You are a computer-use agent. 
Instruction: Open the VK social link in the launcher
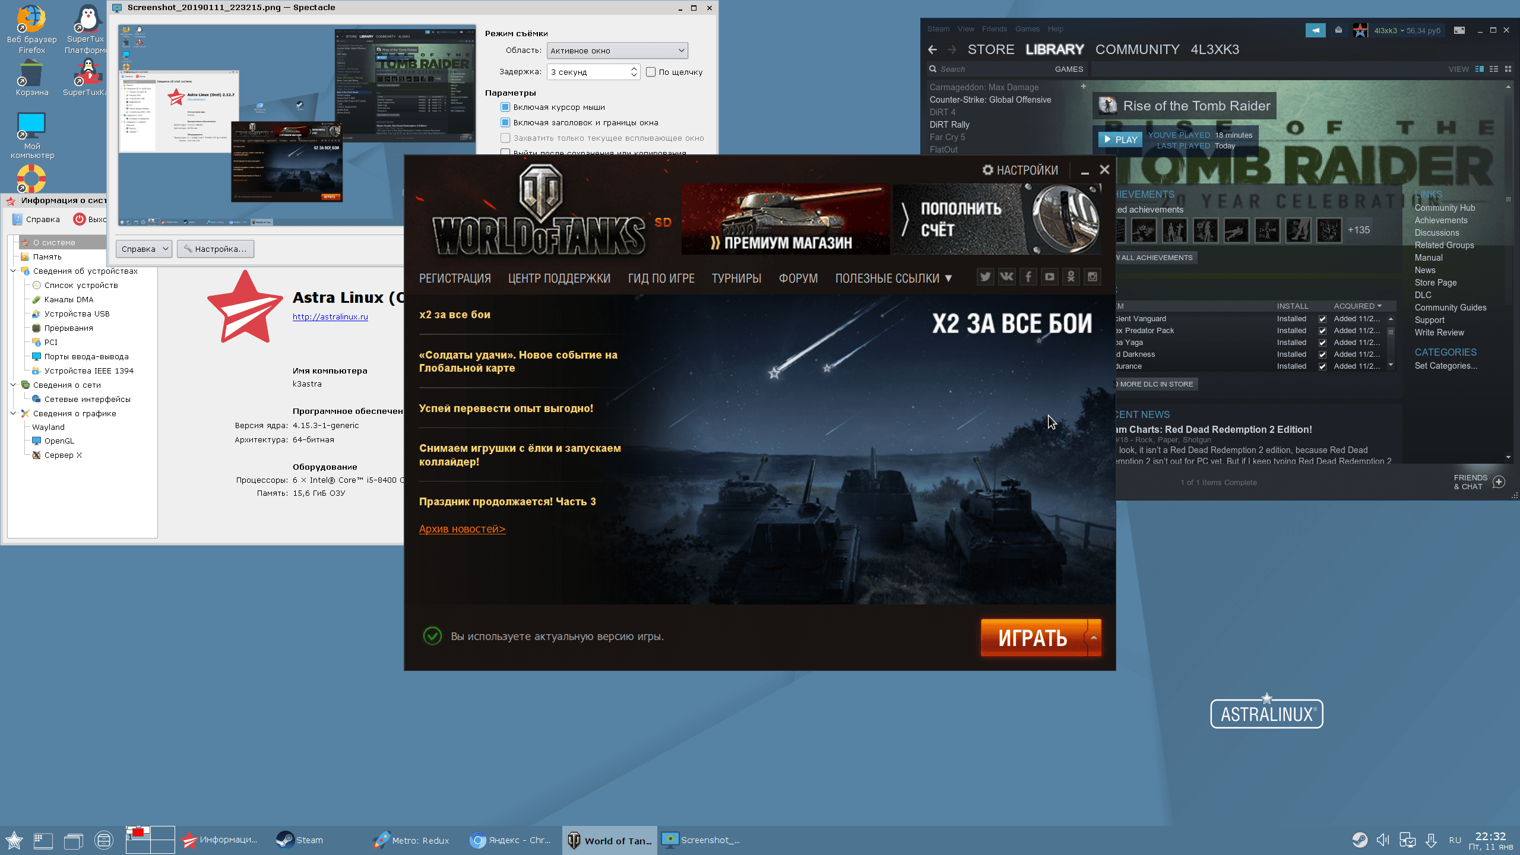tap(1006, 277)
